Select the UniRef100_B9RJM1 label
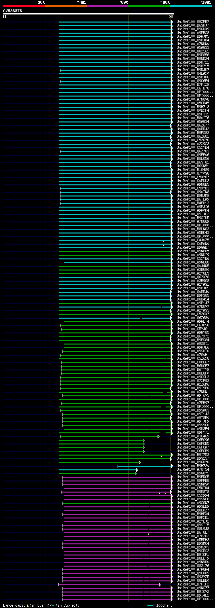Screen dimensions: 215x608 point(193,288)
